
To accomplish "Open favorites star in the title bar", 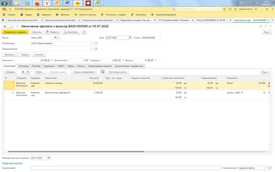I will coord(235,9).
